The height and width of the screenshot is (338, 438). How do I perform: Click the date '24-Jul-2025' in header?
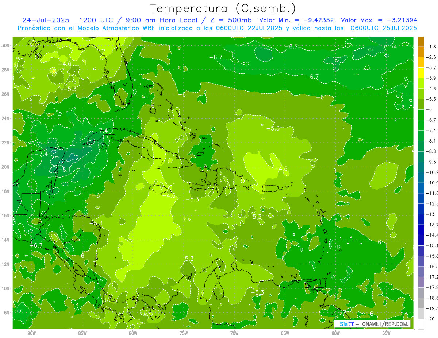coord(46,20)
